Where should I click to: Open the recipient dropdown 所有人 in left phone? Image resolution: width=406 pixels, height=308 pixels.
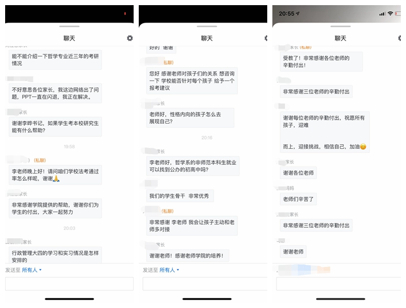coord(31,270)
